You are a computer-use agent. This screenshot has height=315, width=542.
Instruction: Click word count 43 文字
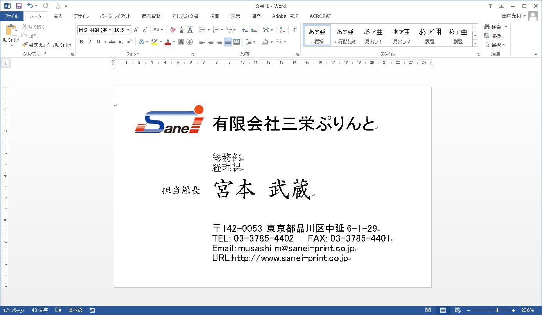[x=40, y=310]
